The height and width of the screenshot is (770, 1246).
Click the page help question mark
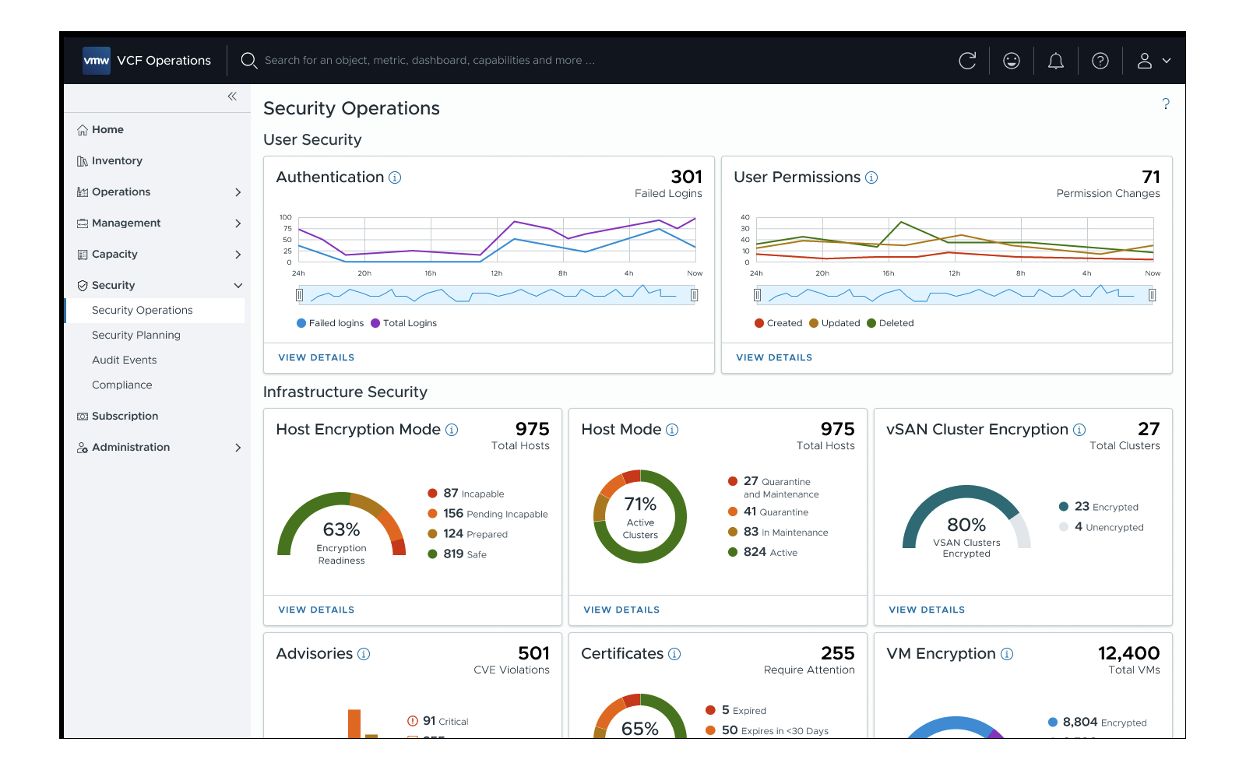pyautogui.click(x=1166, y=104)
